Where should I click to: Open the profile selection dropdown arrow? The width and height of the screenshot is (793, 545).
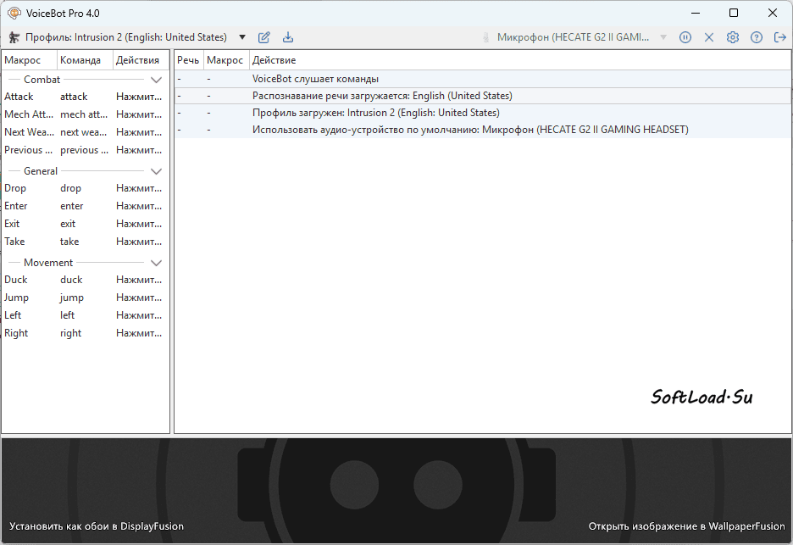tap(242, 37)
